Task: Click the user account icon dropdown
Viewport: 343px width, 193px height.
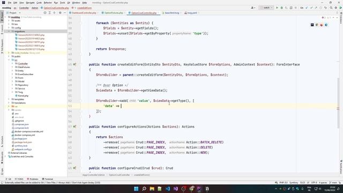Action: tap(253, 8)
